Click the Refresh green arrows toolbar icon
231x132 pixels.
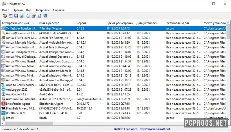tap(22, 16)
